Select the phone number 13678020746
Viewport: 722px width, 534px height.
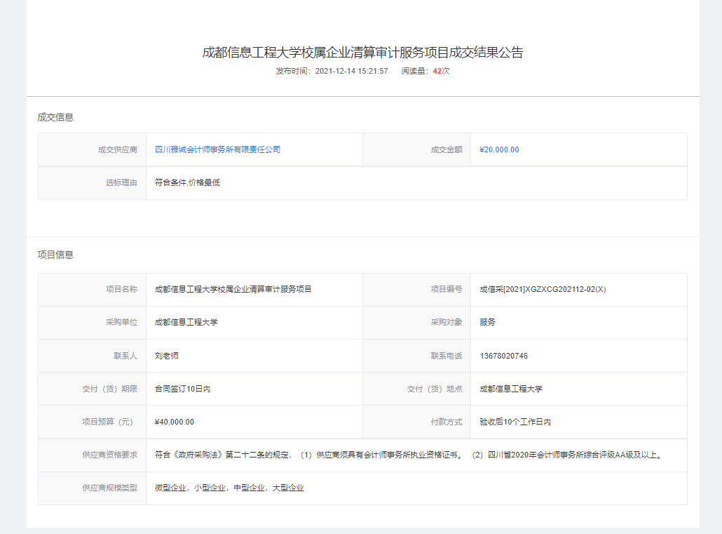504,356
